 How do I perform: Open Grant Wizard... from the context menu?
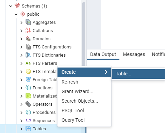tap(84, 91)
